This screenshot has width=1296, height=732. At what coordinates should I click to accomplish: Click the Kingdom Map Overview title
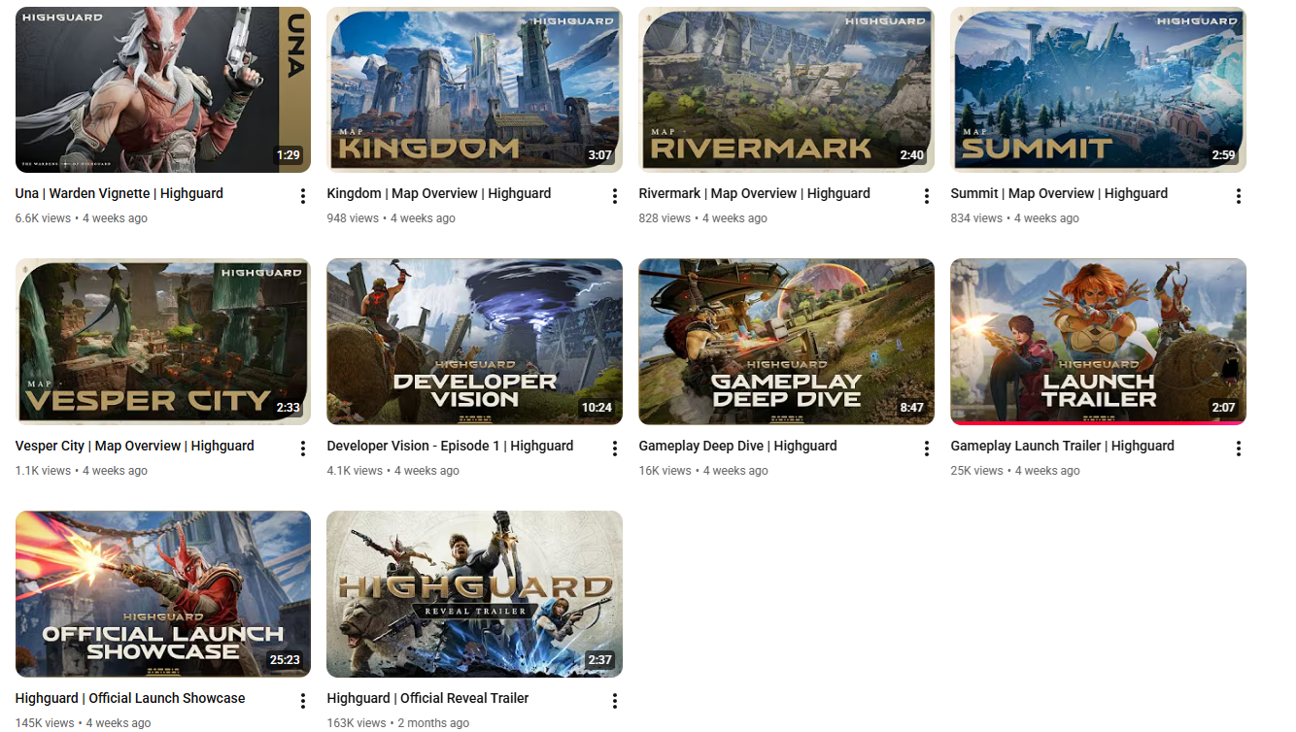(x=439, y=193)
